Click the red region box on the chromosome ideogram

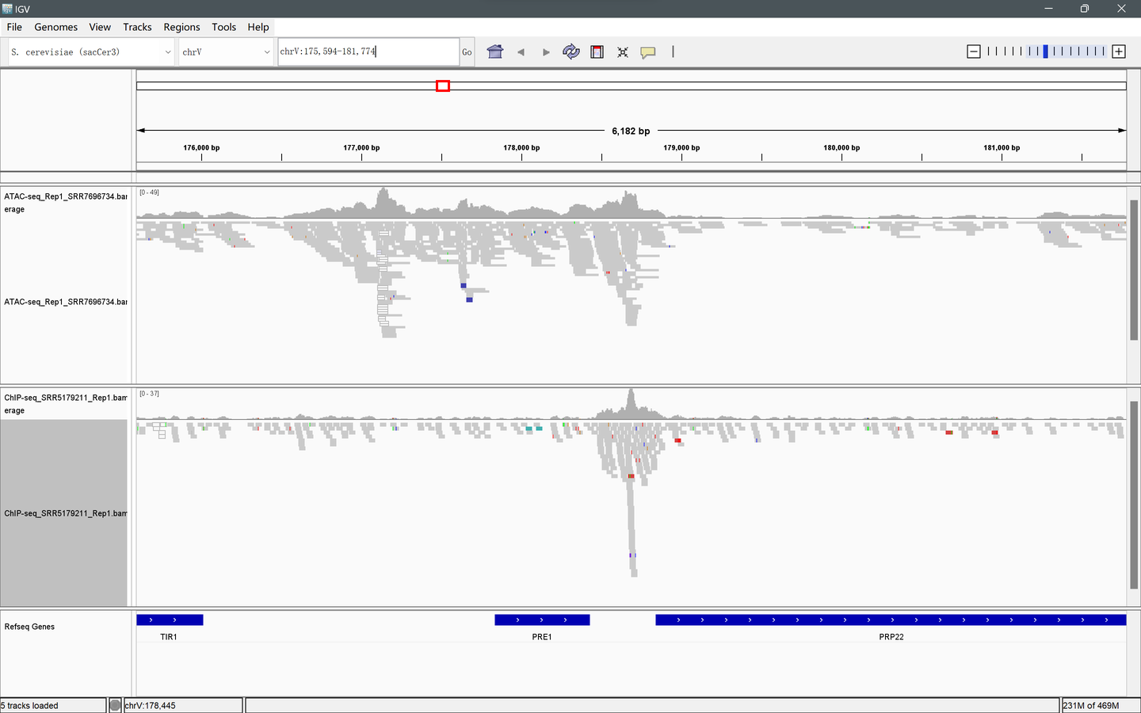[x=443, y=86]
